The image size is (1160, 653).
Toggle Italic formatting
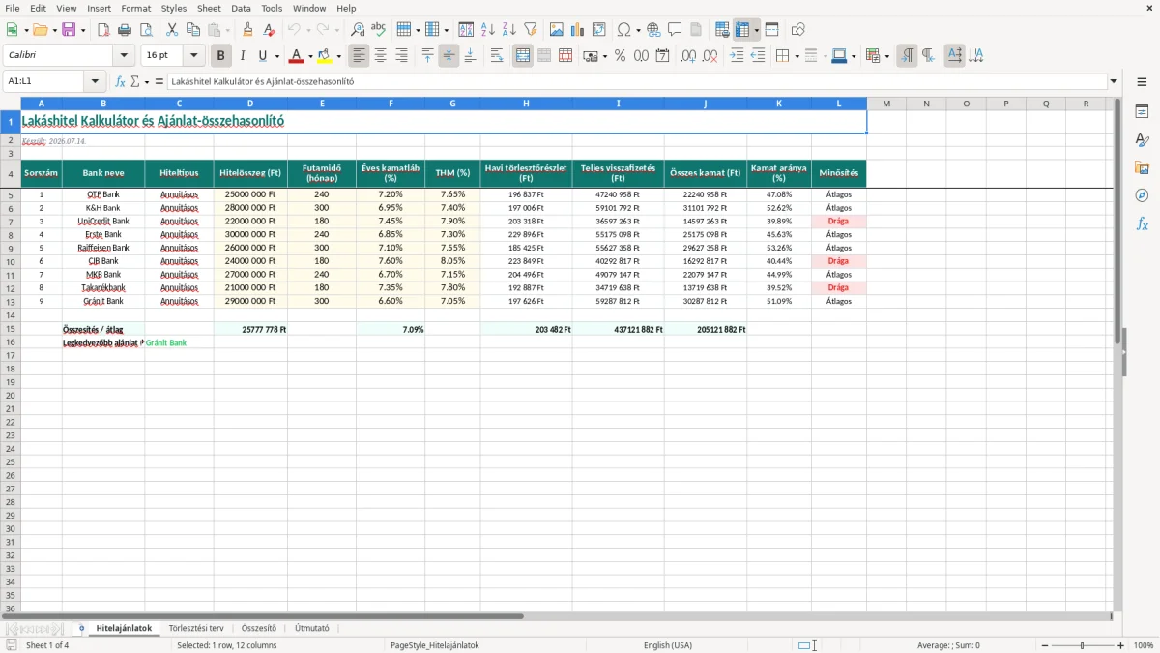coord(243,56)
